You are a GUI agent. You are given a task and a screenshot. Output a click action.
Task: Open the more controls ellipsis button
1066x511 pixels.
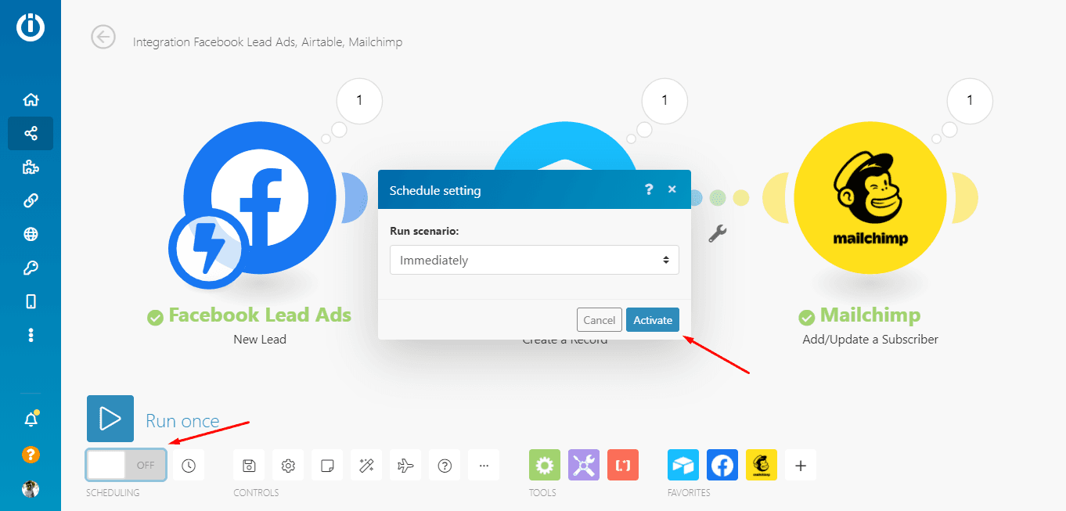484,466
